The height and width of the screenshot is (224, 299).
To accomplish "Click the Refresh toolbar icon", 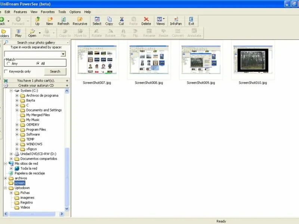I will (x=63, y=21).
